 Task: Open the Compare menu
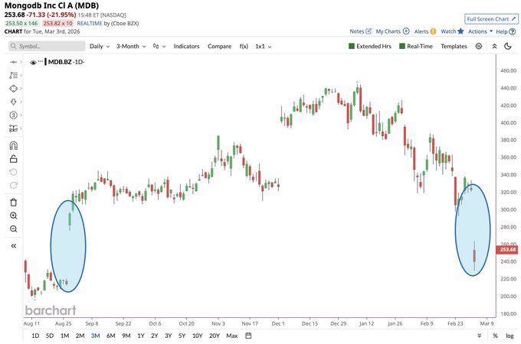(x=219, y=46)
